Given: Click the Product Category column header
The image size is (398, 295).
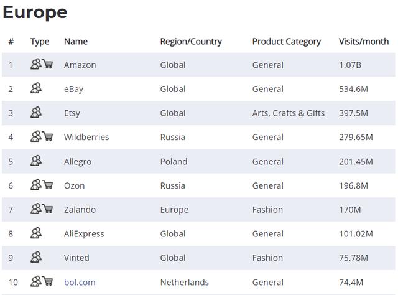Looking at the screenshot, I should (287, 42).
